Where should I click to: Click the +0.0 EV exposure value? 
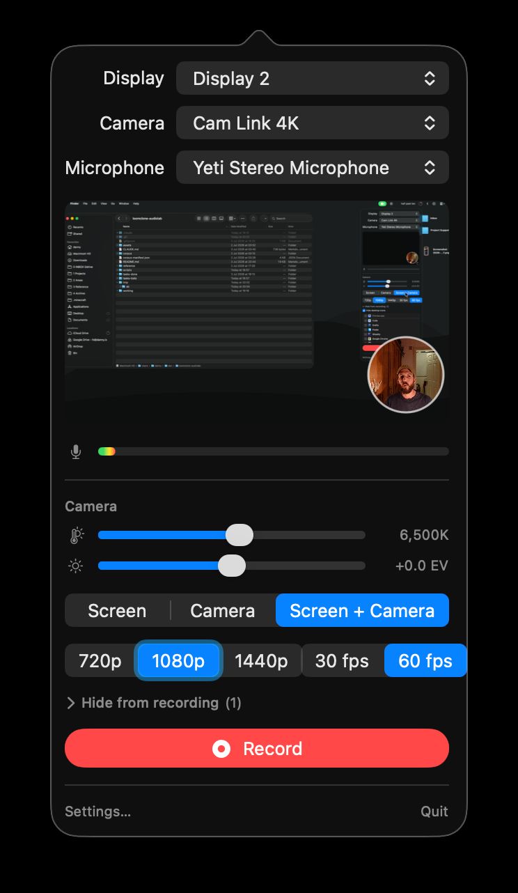(x=422, y=566)
